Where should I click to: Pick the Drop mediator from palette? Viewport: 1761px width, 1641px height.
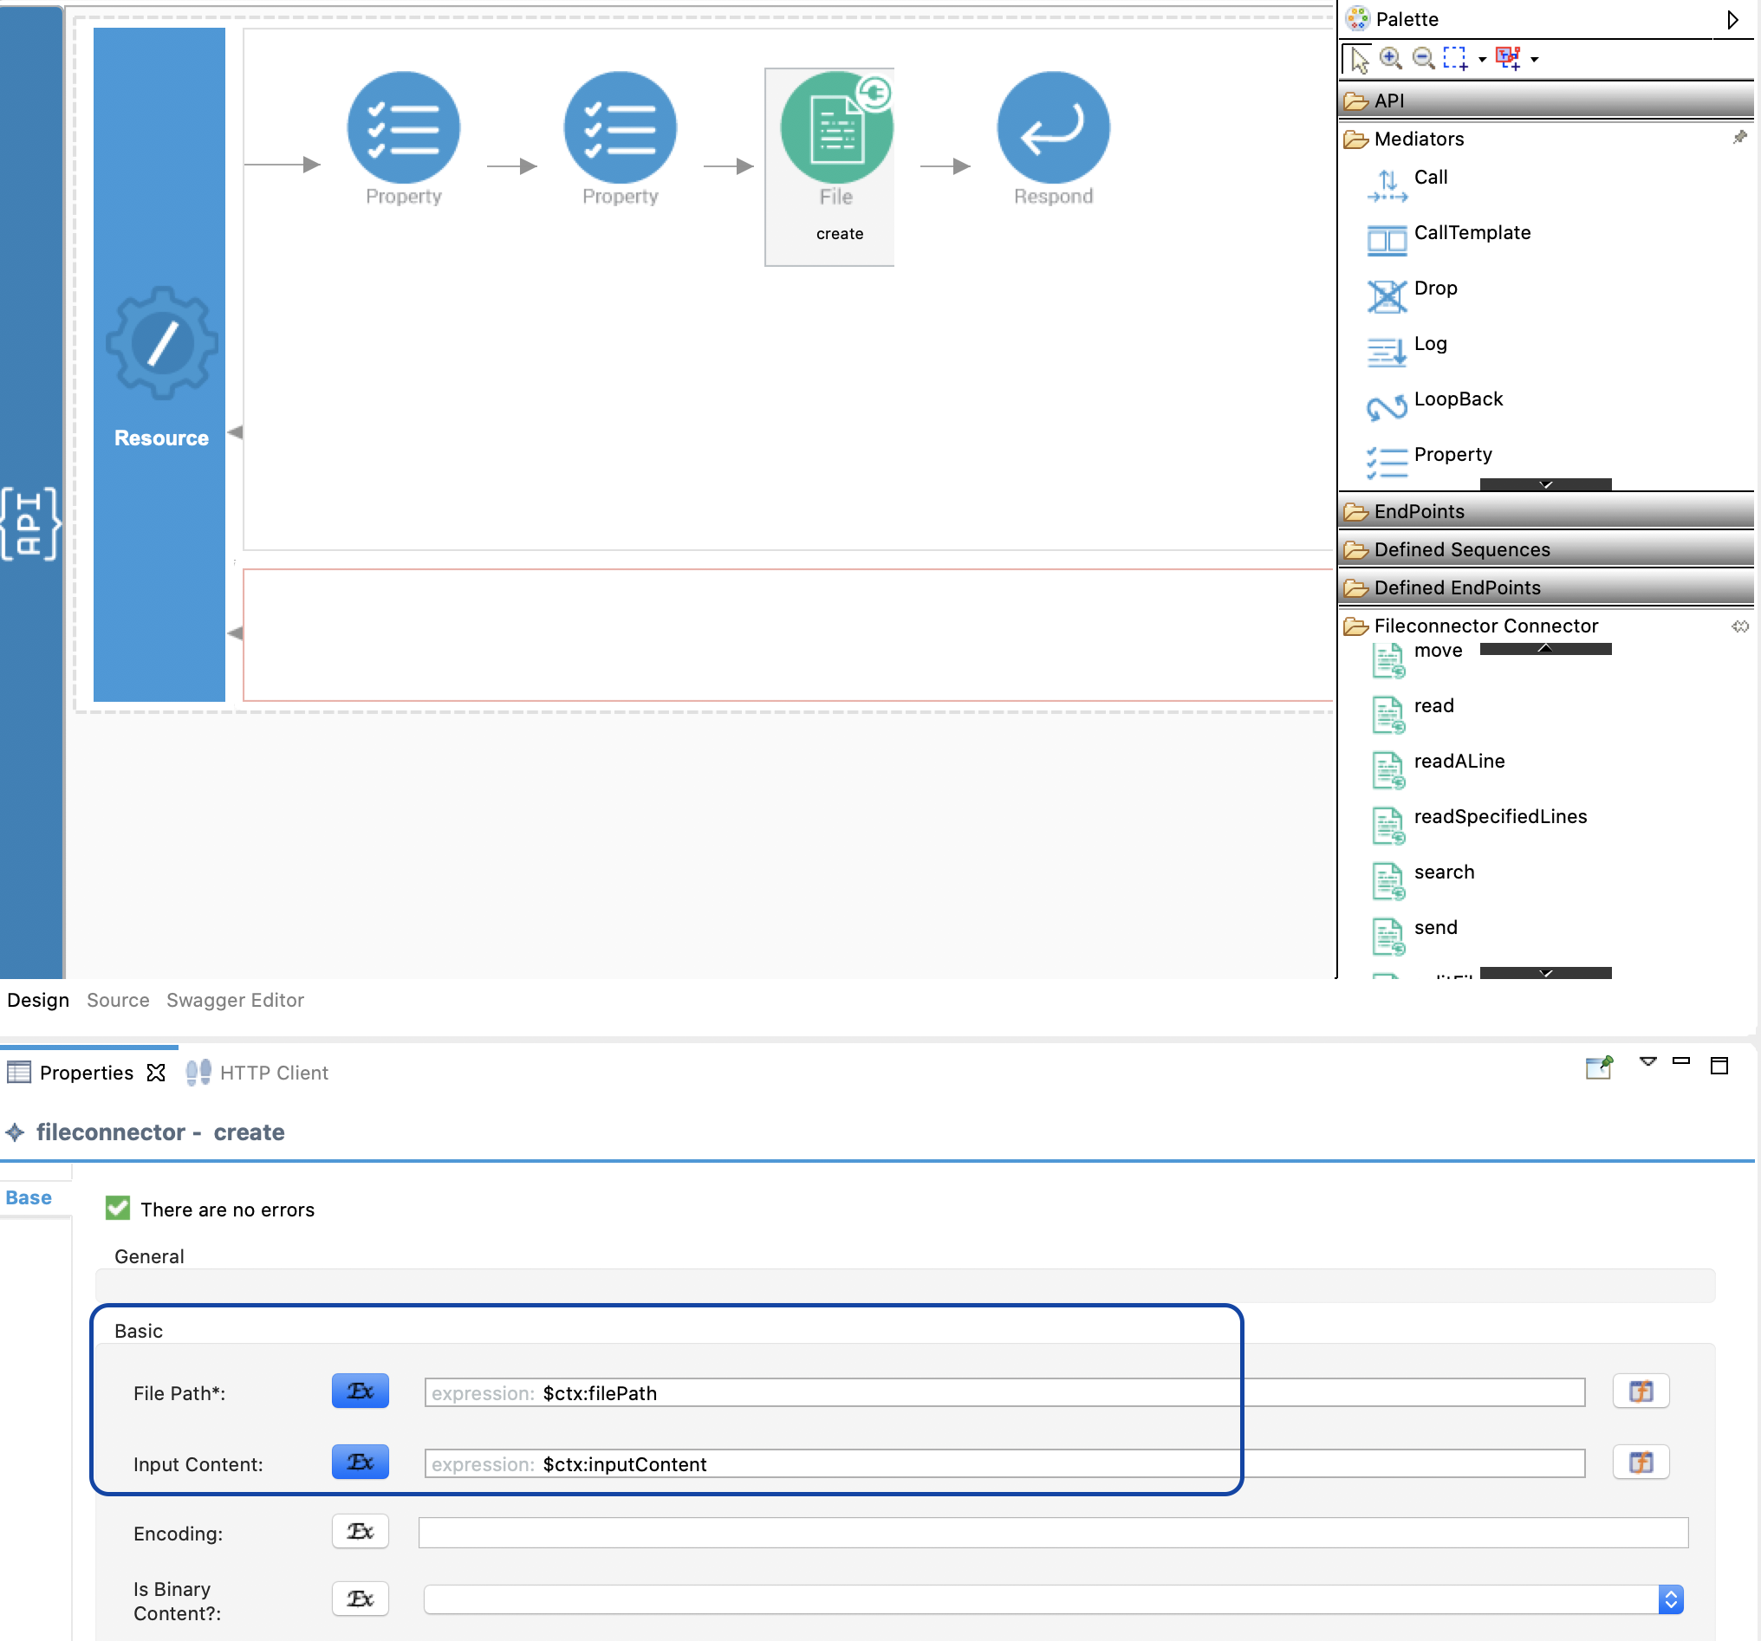[1412, 295]
